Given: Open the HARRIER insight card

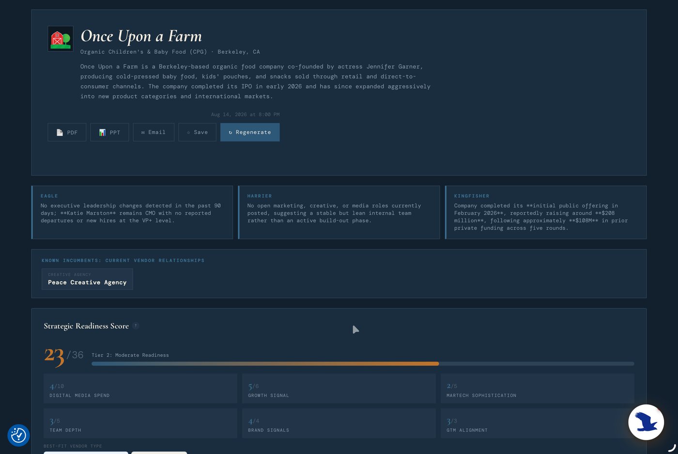Looking at the screenshot, I should coord(339,212).
